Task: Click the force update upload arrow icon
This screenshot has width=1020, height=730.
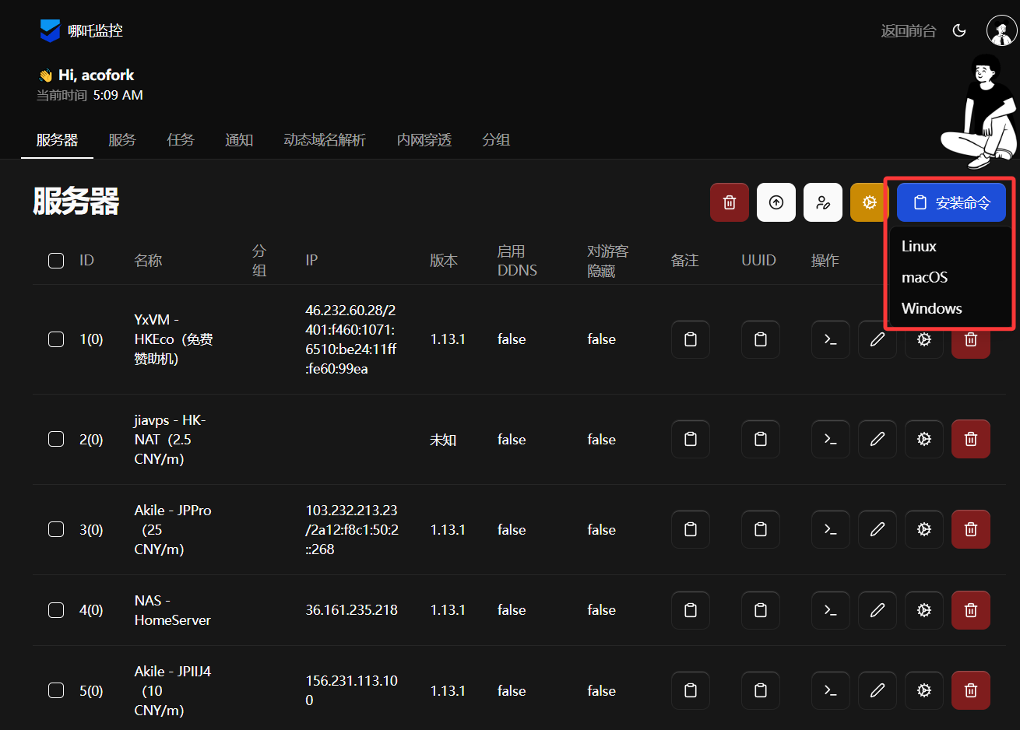Action: click(776, 202)
